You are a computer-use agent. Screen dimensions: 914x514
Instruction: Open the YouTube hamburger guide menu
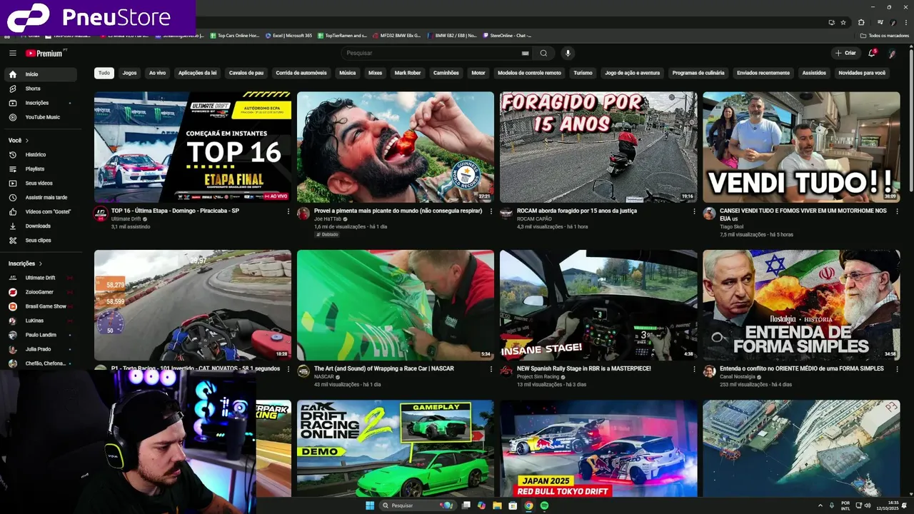click(x=12, y=53)
